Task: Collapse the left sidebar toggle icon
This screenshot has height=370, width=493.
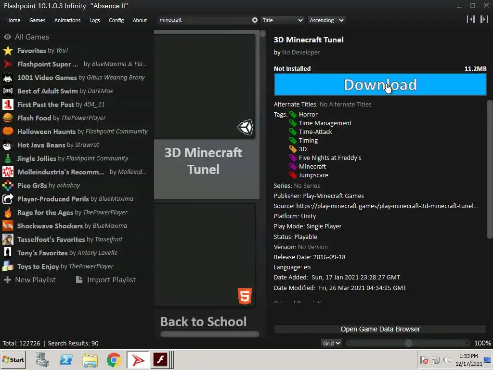Action: [x=471, y=19]
